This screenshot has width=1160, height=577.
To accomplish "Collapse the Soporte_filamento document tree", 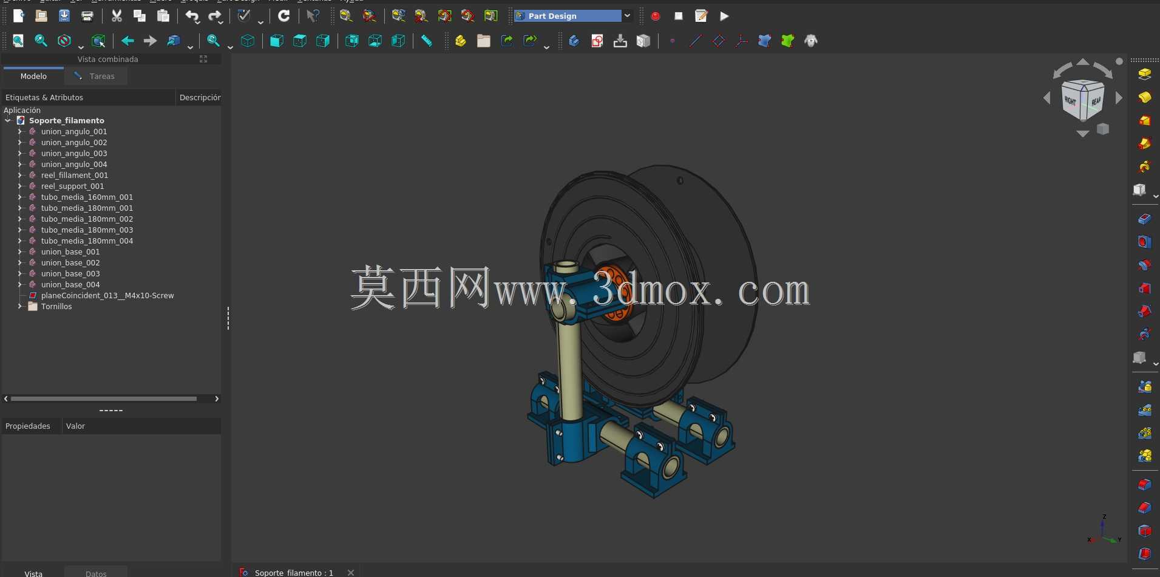I will pyautogui.click(x=8, y=120).
